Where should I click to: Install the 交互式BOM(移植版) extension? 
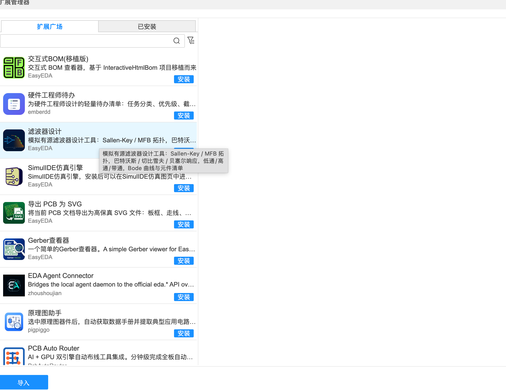[x=184, y=79]
